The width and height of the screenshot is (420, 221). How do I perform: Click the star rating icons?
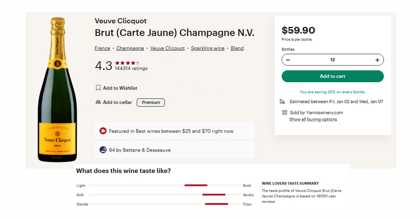[x=127, y=63]
